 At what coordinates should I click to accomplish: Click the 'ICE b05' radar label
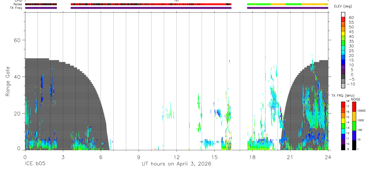tap(35, 164)
